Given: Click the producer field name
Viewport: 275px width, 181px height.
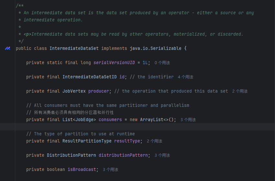Looking at the screenshot, I should [99, 91].
